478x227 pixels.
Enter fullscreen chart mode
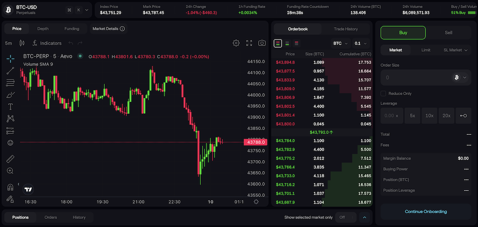click(249, 43)
